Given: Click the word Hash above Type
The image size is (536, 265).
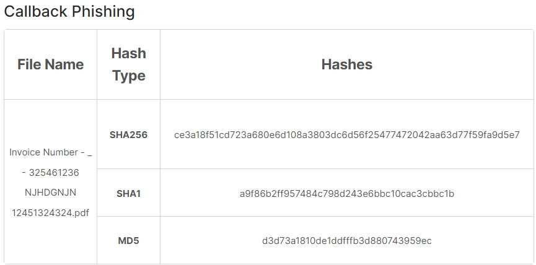Looking at the screenshot, I should [128, 53].
